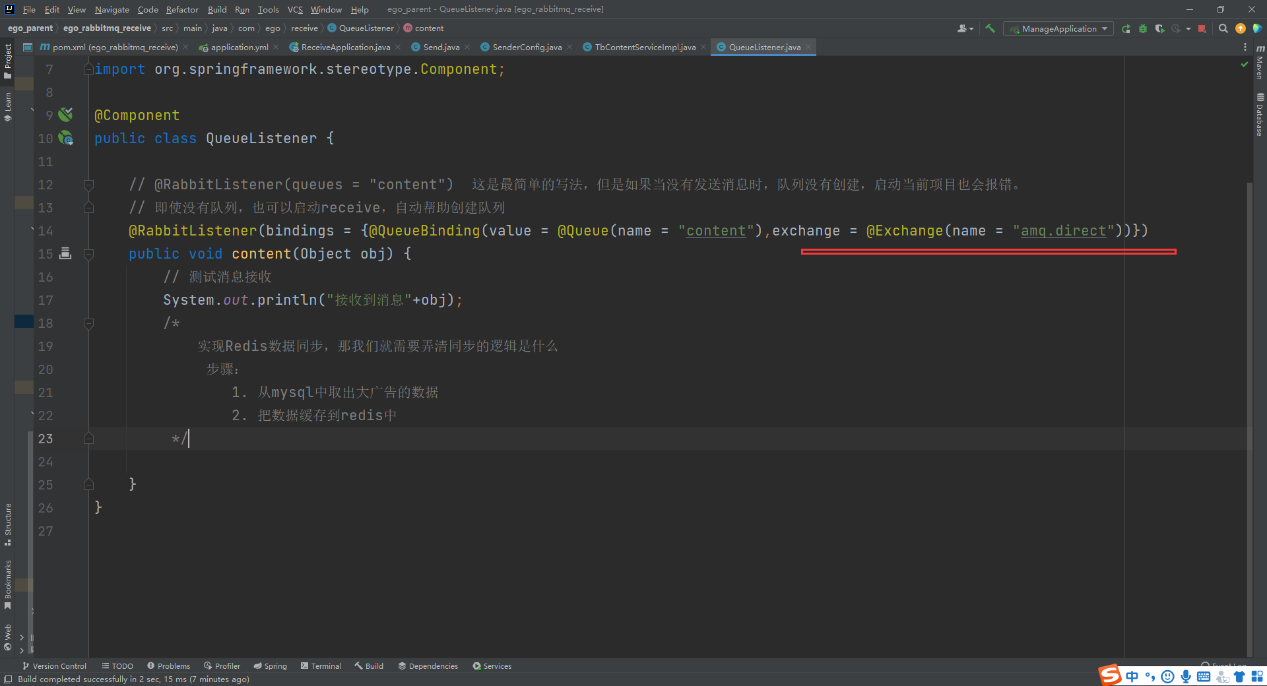The image size is (1267, 686).
Task: Open the Problems tool window
Action: [169, 666]
